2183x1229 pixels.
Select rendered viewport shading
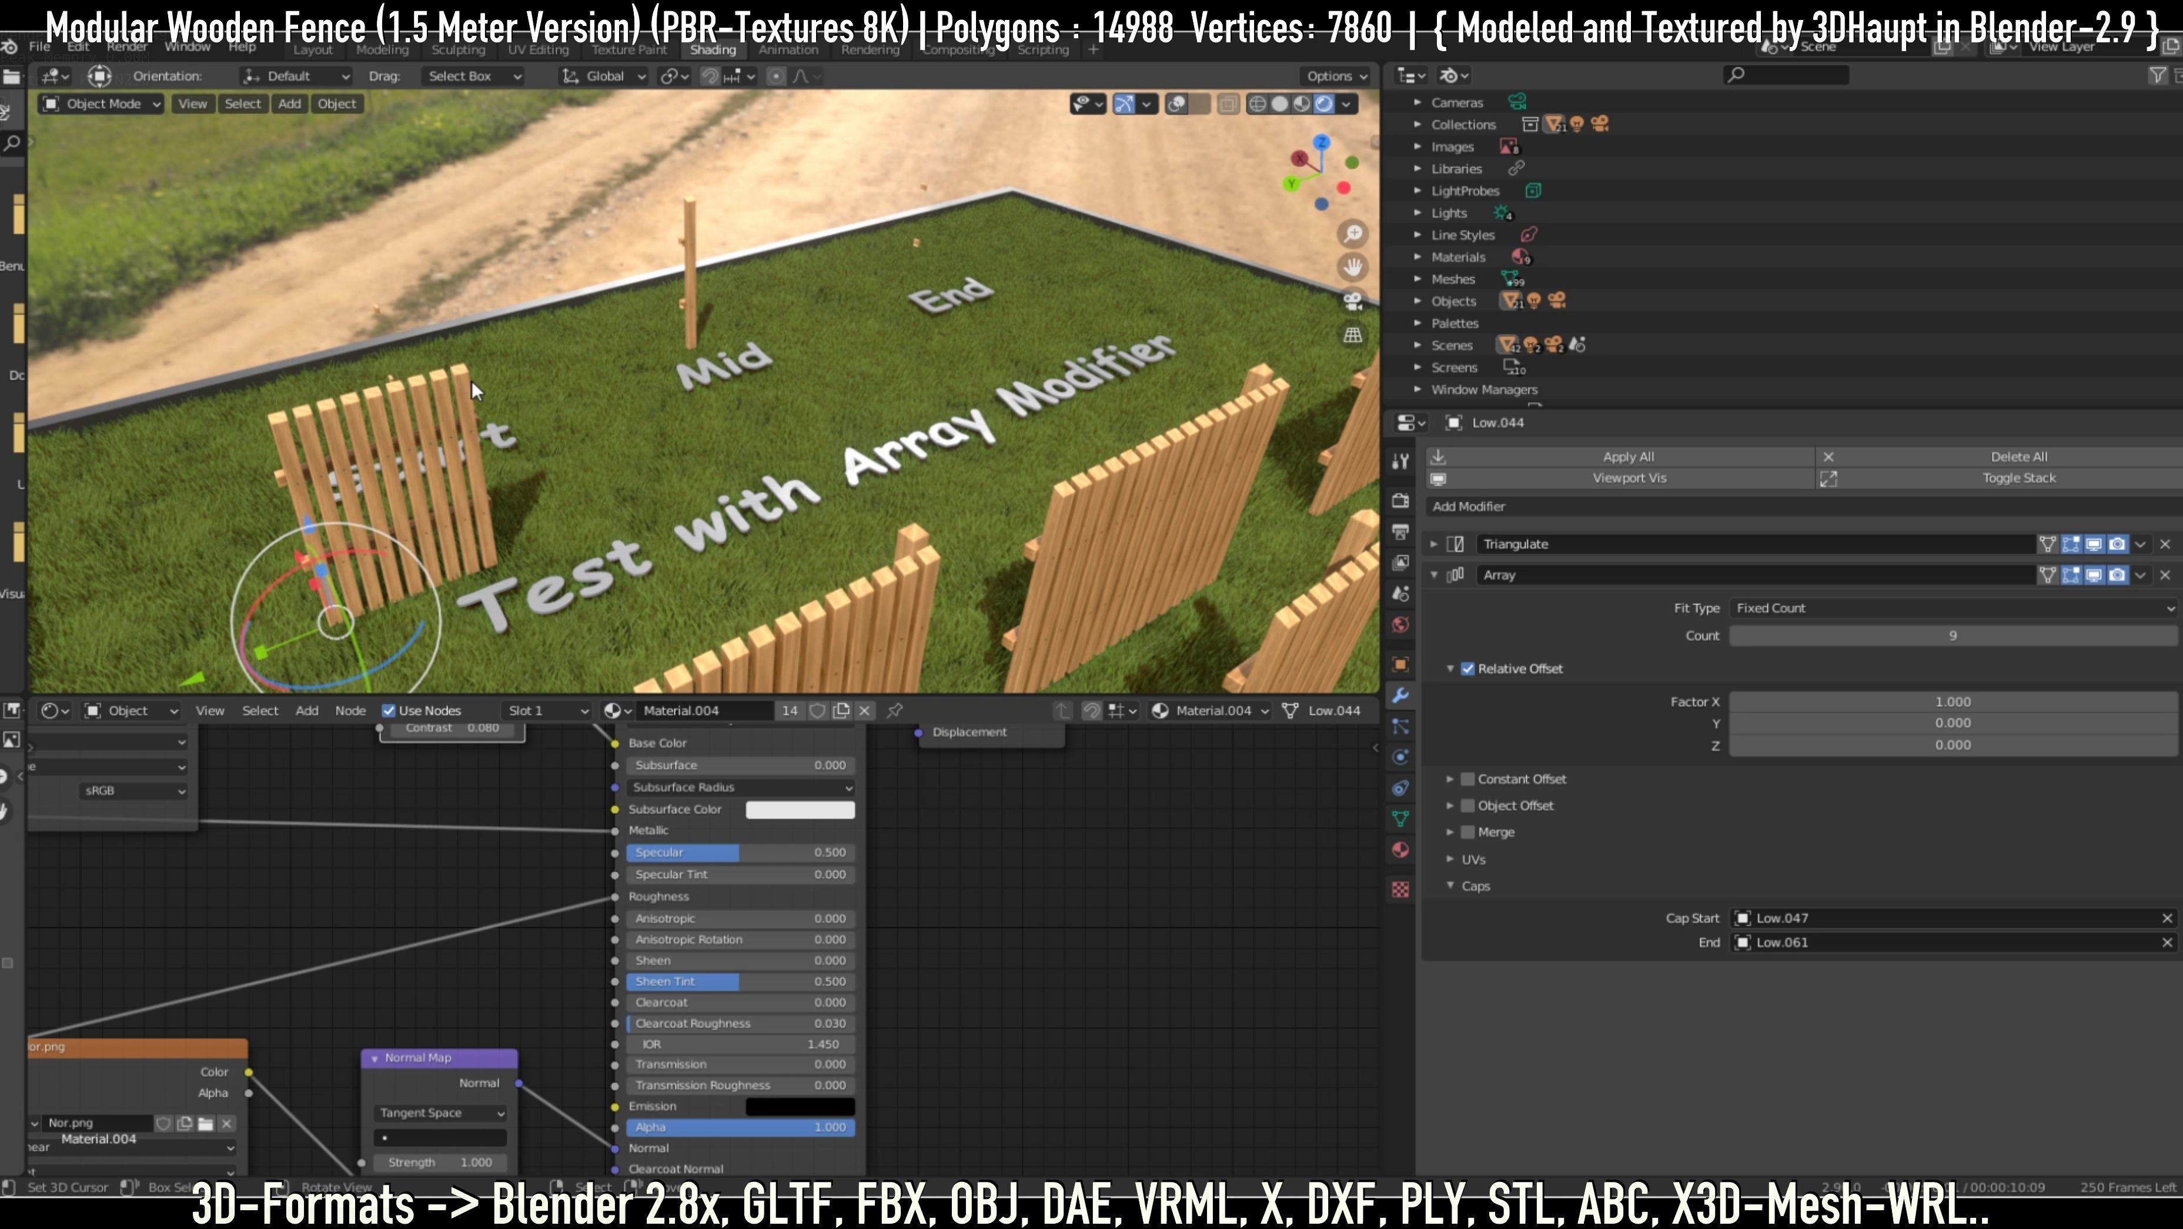click(x=1323, y=104)
